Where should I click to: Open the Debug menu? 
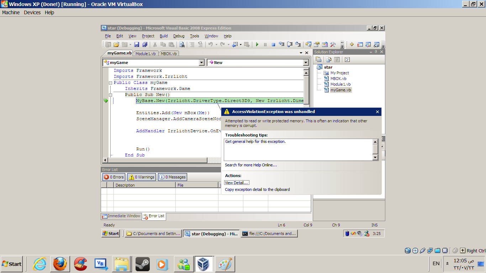point(179,36)
